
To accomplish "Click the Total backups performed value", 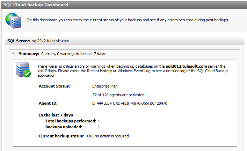I will click(99, 121).
